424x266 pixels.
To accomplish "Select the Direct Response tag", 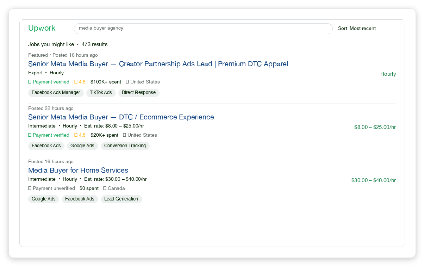I will pos(139,93).
